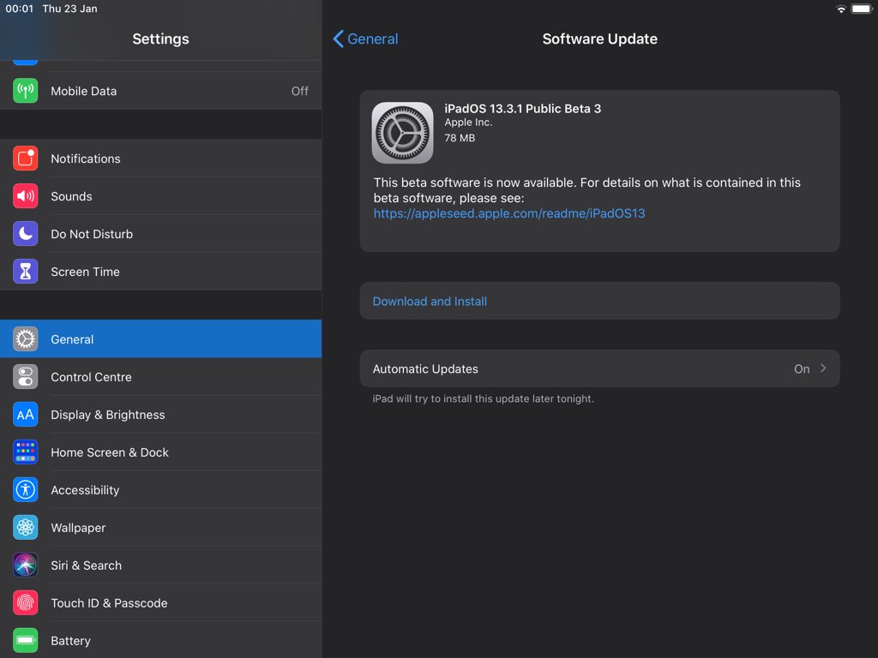Viewport: 878px width, 658px height.
Task: Tap the Control Centre toggles icon
Action: [25, 377]
